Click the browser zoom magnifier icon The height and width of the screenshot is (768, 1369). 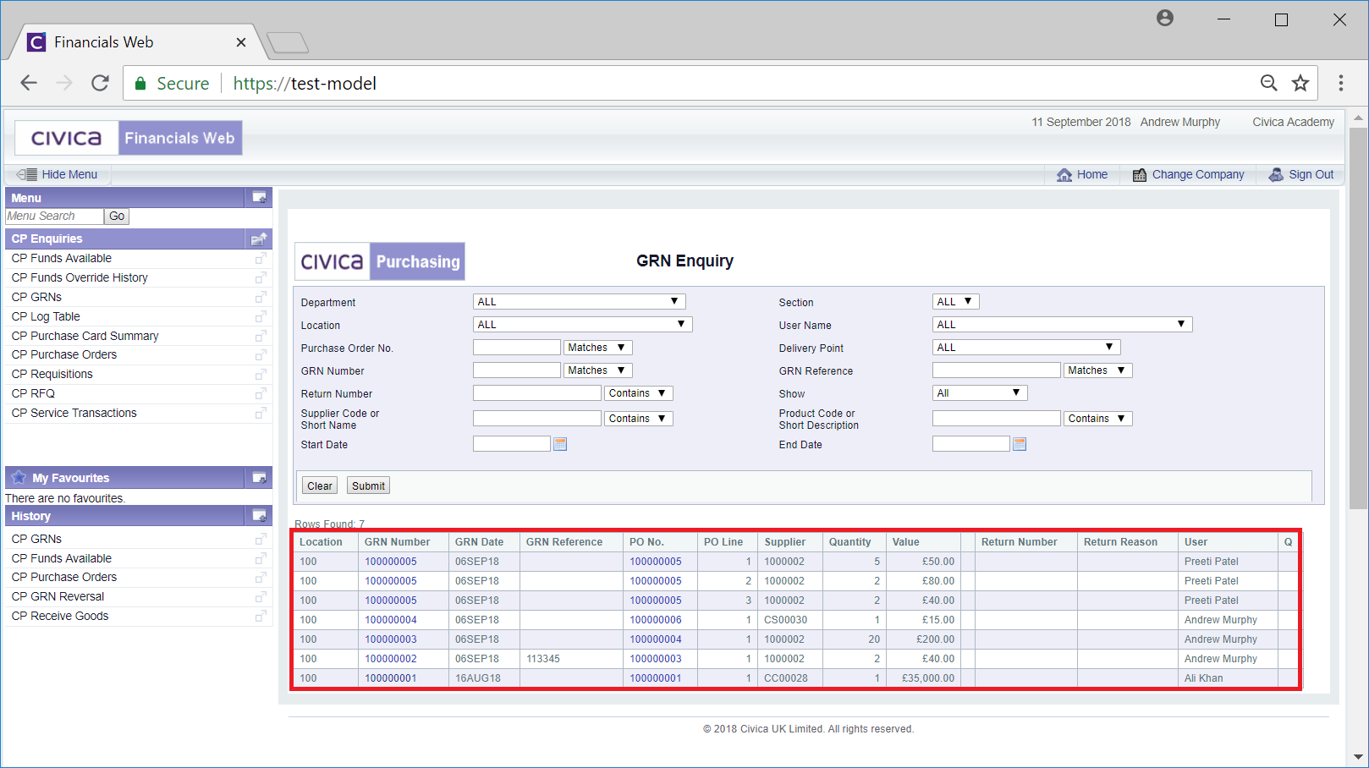click(x=1268, y=83)
